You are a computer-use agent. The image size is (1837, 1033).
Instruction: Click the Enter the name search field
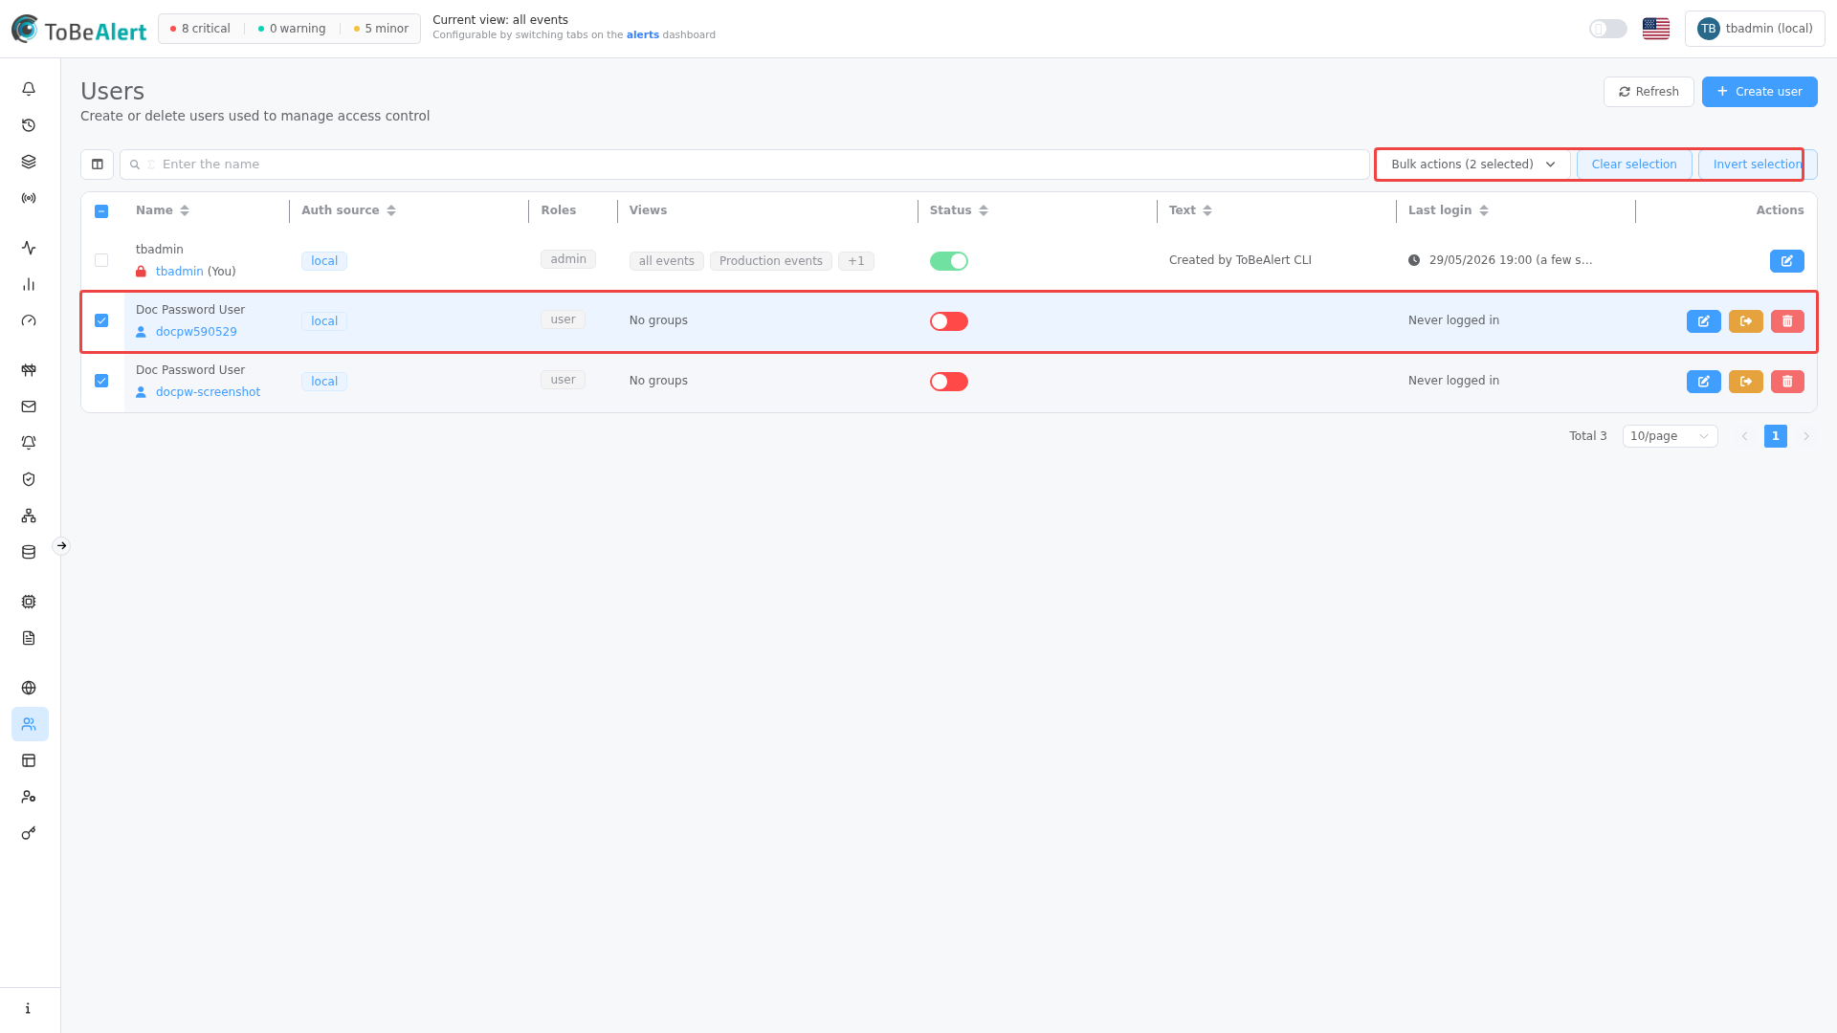pos(744,165)
